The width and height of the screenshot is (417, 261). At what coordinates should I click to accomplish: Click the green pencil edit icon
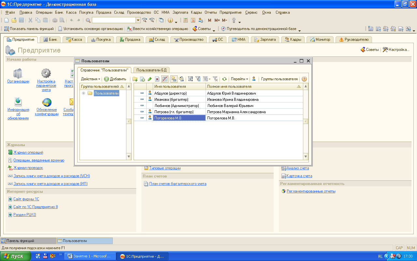tap(150, 79)
